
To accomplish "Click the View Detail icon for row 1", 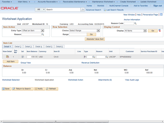I will (7, 57).
